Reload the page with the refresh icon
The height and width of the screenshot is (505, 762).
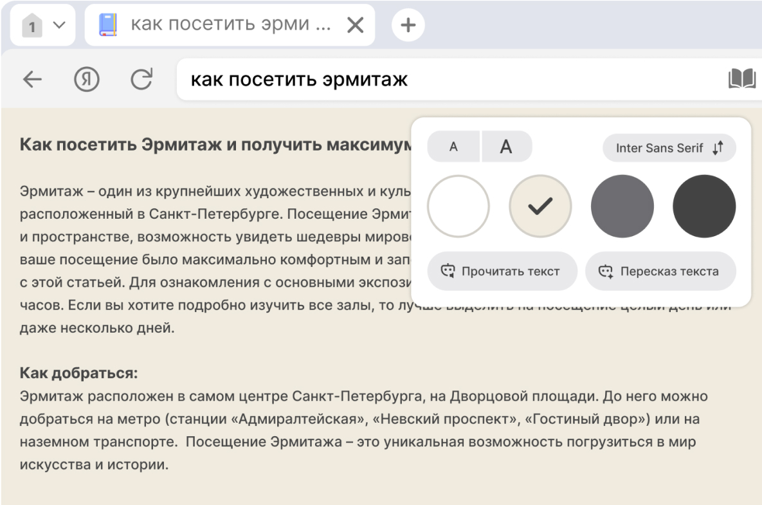[x=140, y=79]
